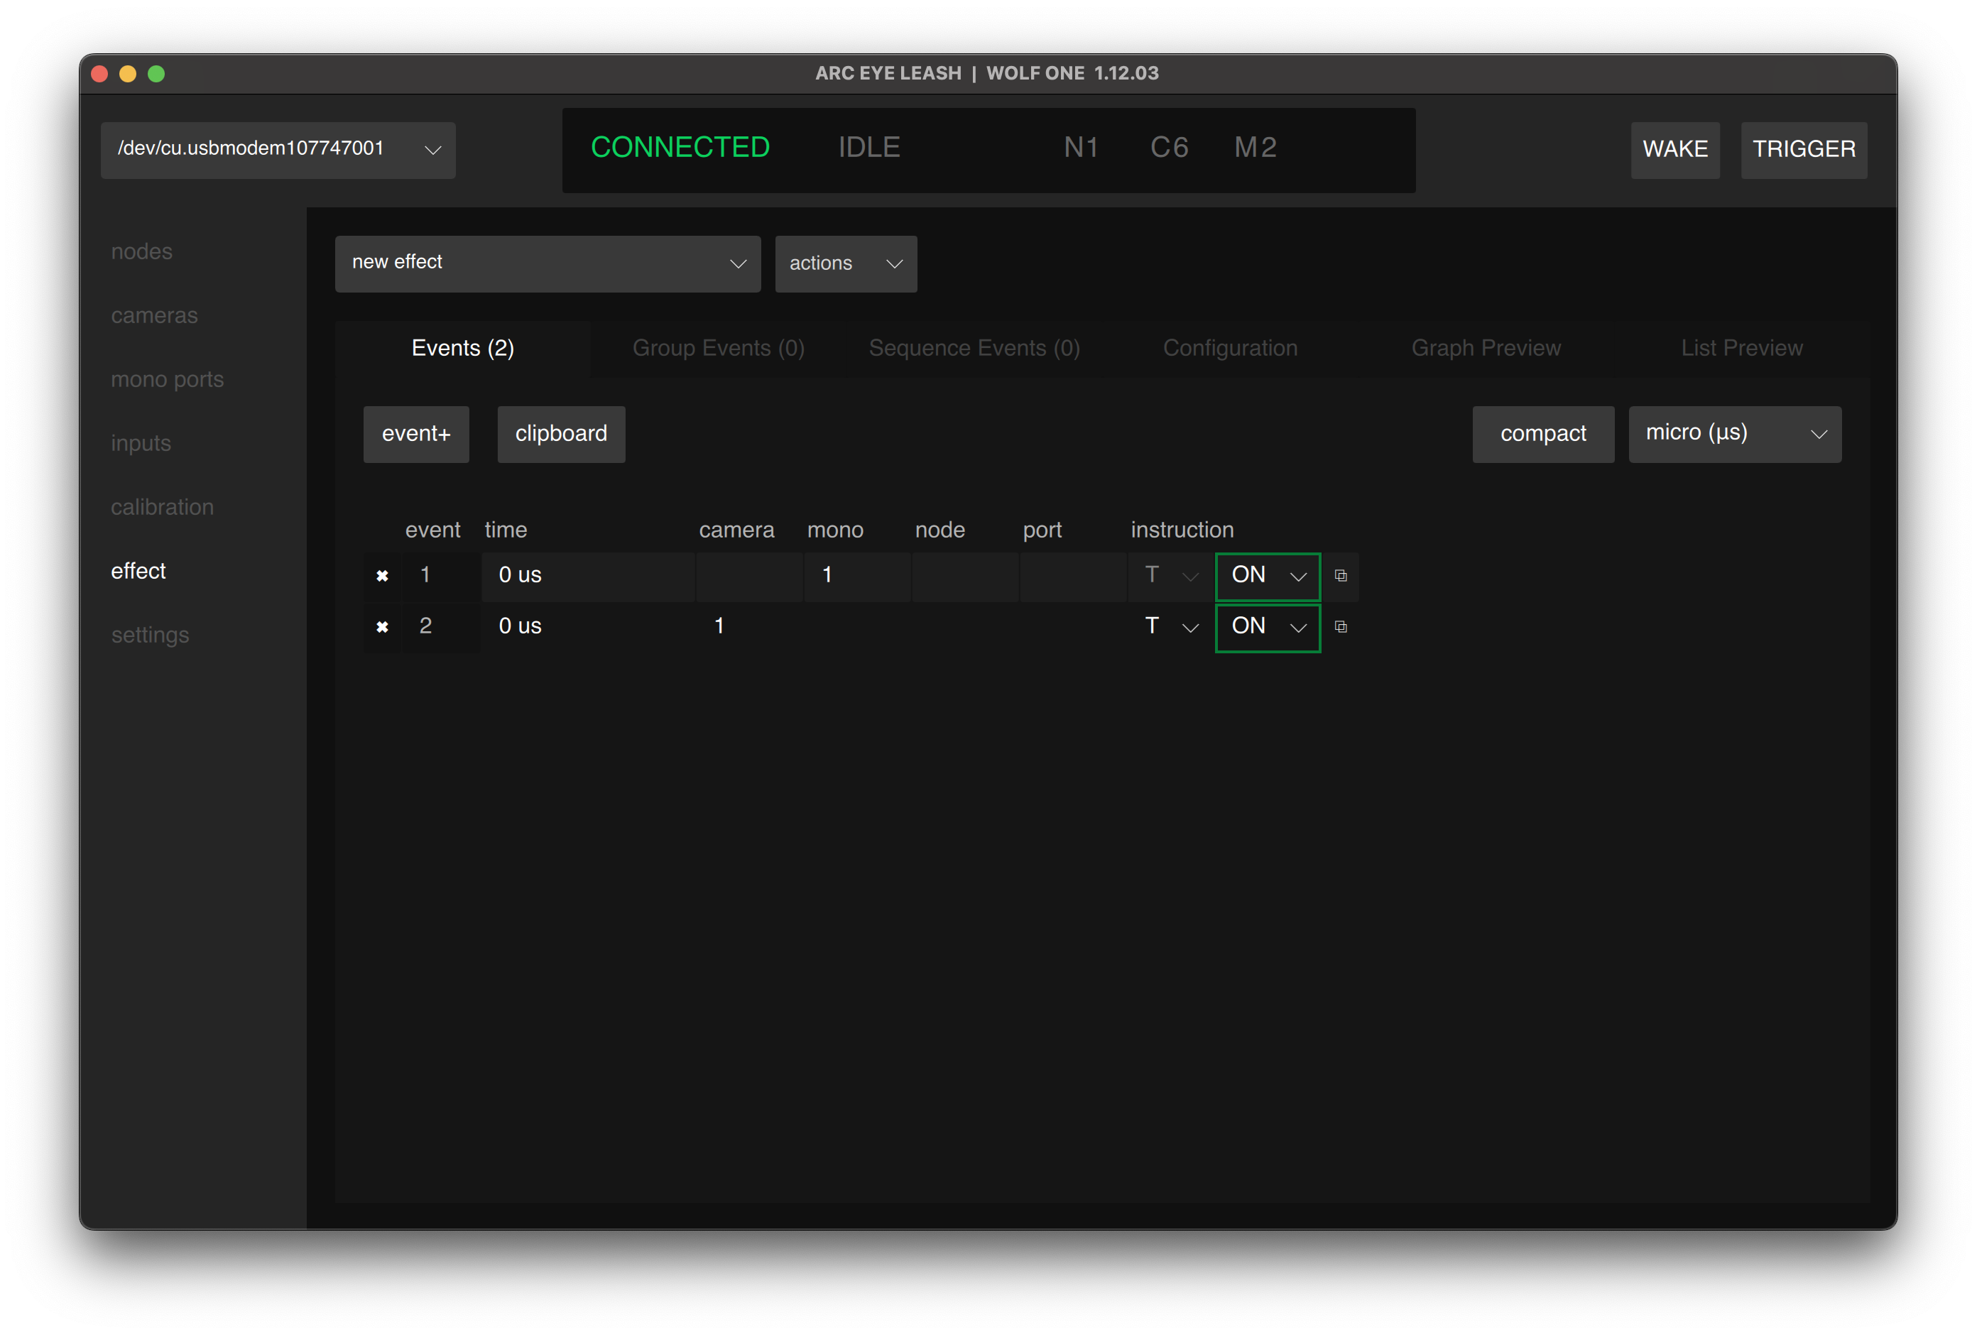Click the yellow minimize window button
This screenshot has height=1335, width=1977.
click(128, 74)
